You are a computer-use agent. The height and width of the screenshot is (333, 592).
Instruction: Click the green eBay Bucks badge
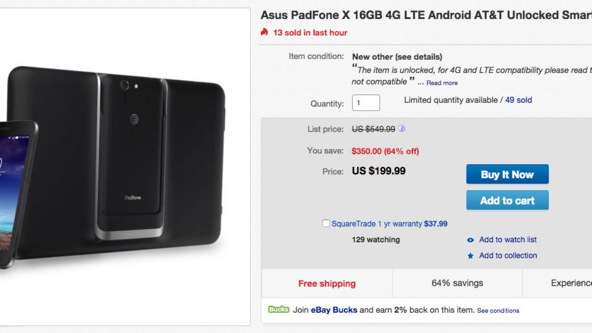pyautogui.click(x=278, y=309)
